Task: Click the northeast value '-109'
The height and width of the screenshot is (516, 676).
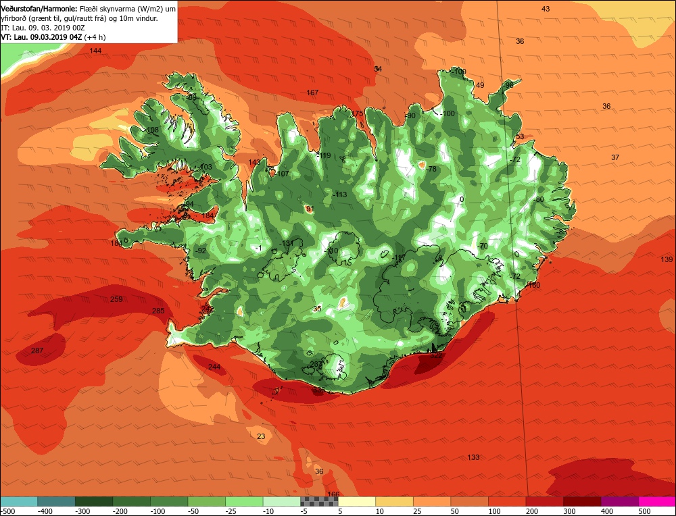Action: [459, 72]
